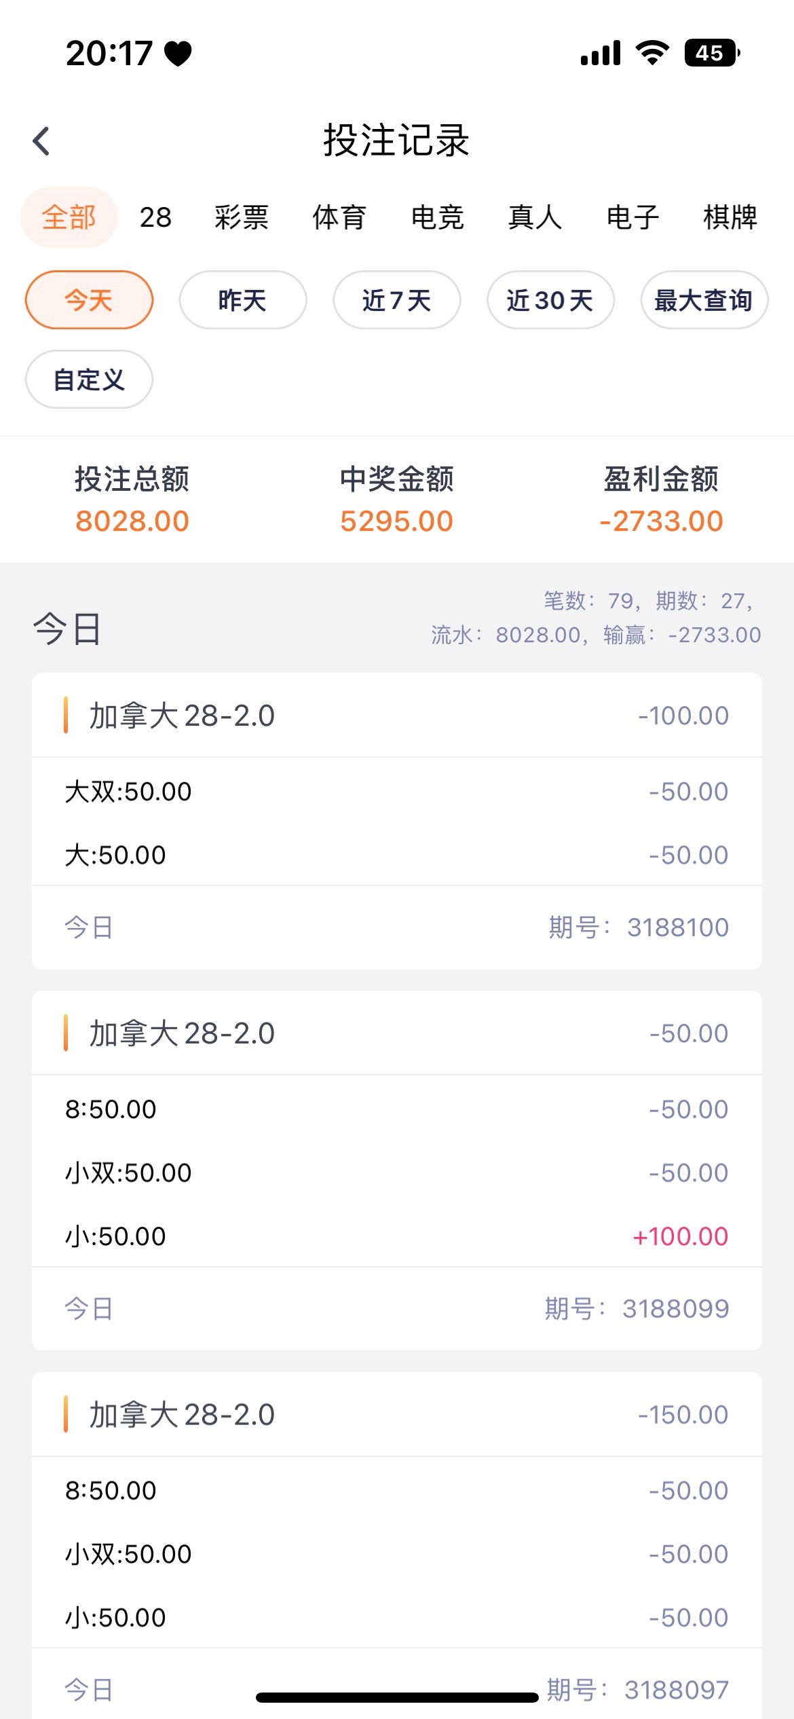
Task: Switch to the 28 category tab
Action: pyautogui.click(x=155, y=217)
